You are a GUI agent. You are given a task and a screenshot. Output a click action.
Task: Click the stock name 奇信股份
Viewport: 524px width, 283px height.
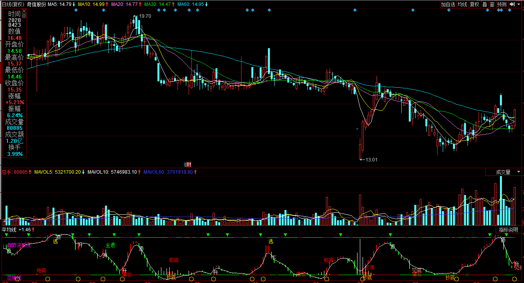tap(36, 4)
